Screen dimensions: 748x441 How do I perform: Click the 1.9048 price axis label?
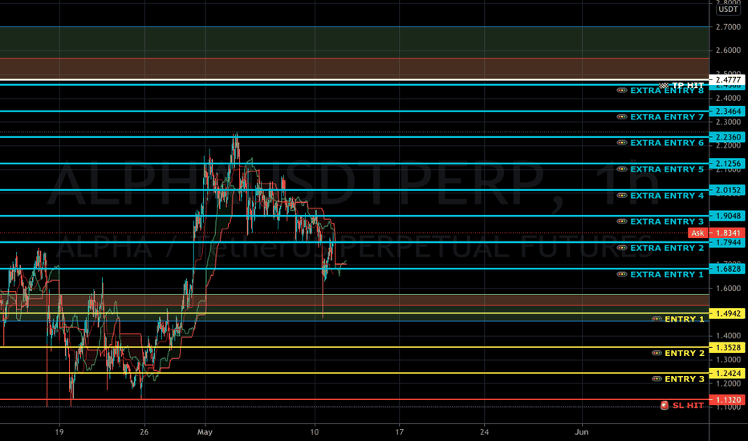728,216
